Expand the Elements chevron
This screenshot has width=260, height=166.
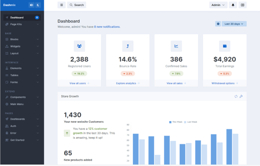[x=38, y=68]
